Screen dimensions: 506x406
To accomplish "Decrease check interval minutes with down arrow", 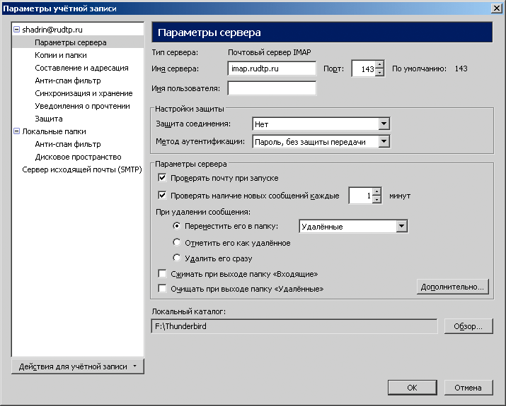I will coord(377,200).
